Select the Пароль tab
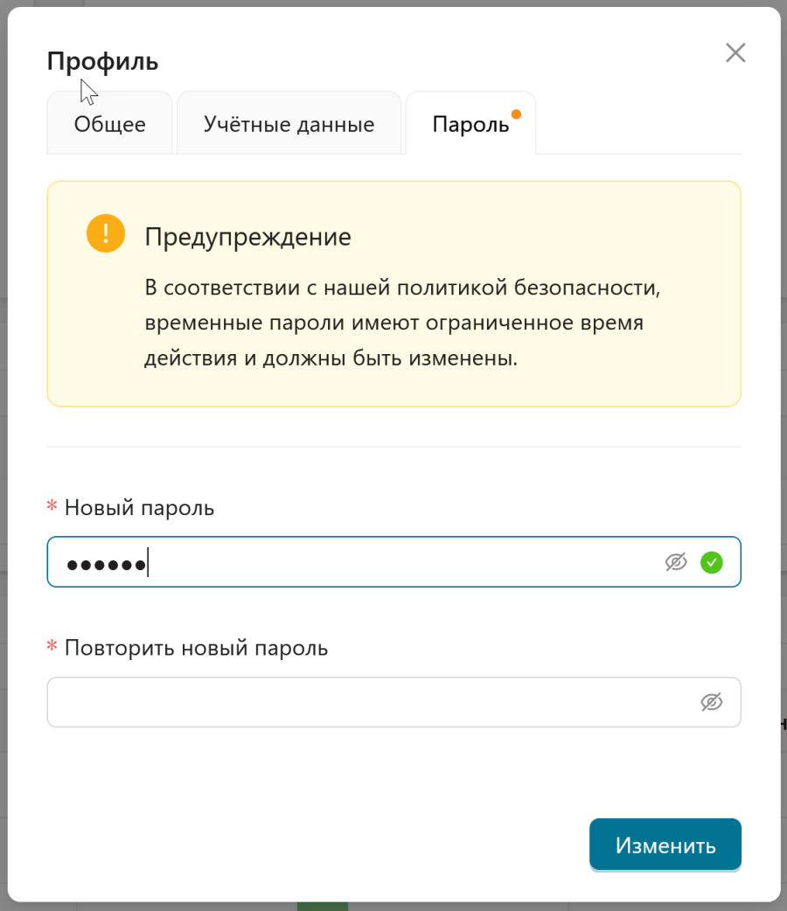This screenshot has width=787, height=911. click(x=470, y=123)
